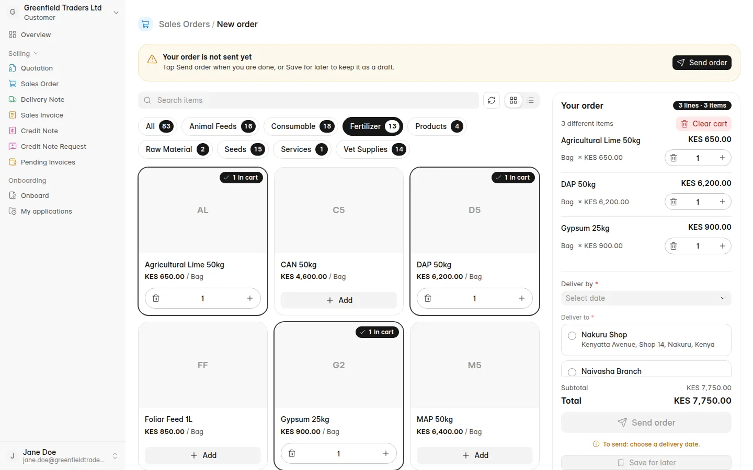Filter items by Vet Supplies category

373,149
